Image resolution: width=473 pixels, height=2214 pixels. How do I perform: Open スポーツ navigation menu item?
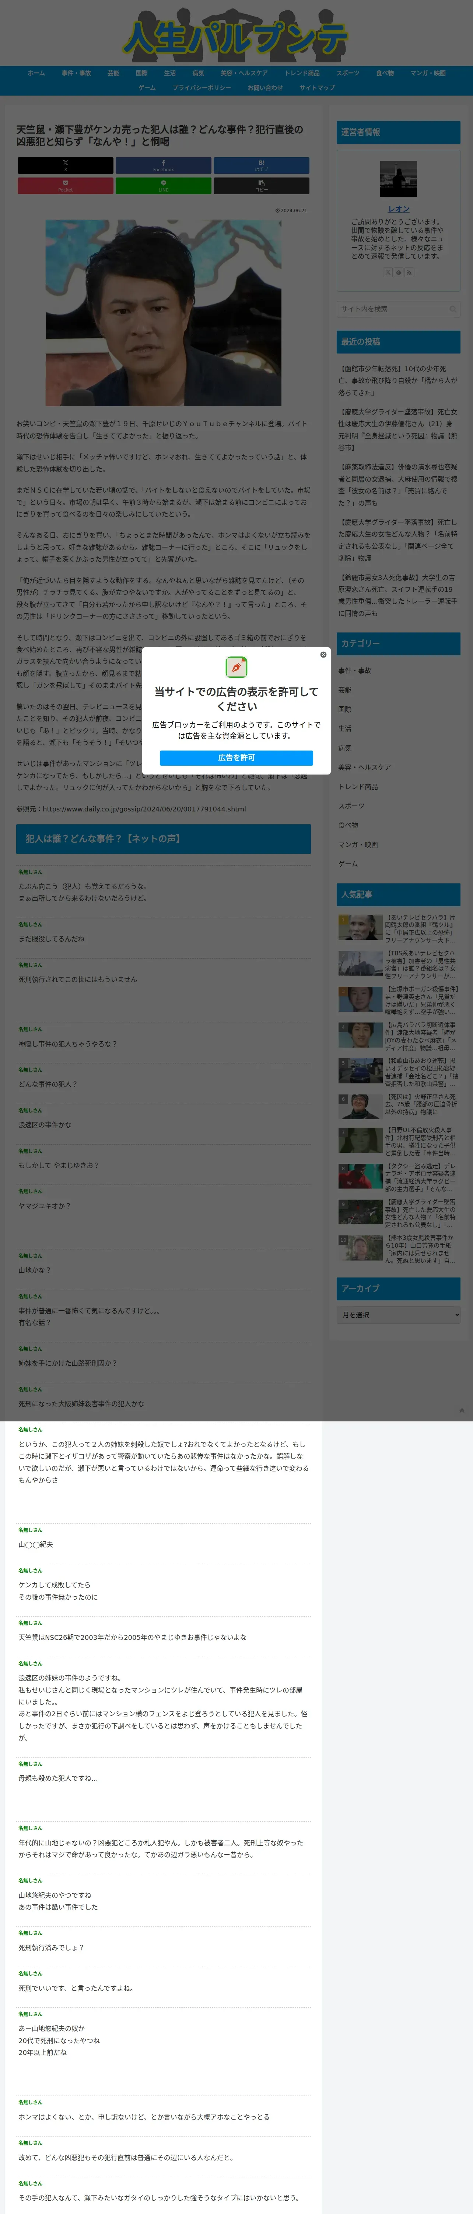point(348,73)
